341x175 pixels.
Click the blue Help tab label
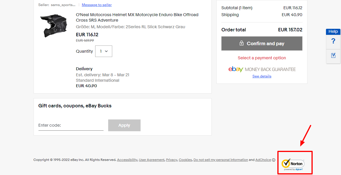[333, 32]
